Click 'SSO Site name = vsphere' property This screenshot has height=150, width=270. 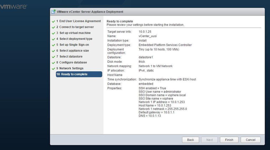coord(156,98)
